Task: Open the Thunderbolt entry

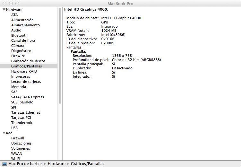Action: [22, 123]
